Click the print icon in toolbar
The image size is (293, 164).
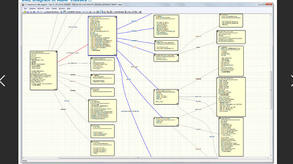31,12
